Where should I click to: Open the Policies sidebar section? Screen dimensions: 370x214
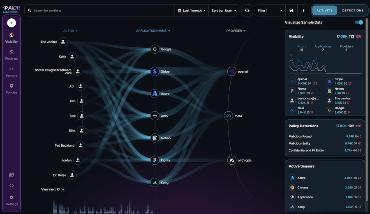point(12,89)
